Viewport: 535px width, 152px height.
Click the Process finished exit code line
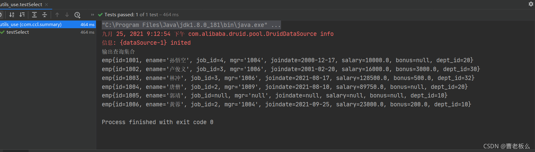pos(158,122)
